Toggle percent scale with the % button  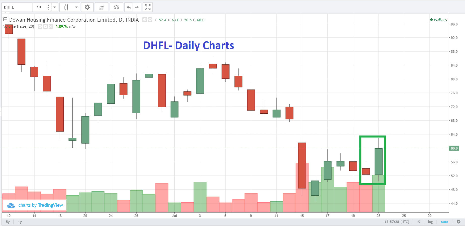(x=419, y=222)
